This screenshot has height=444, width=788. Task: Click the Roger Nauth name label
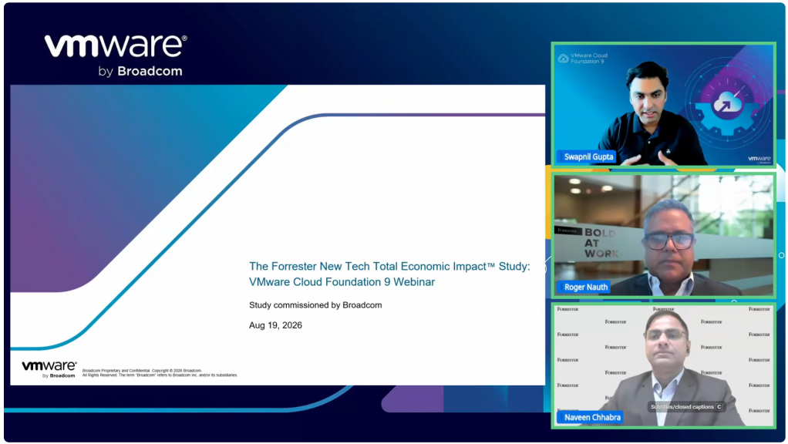click(585, 287)
